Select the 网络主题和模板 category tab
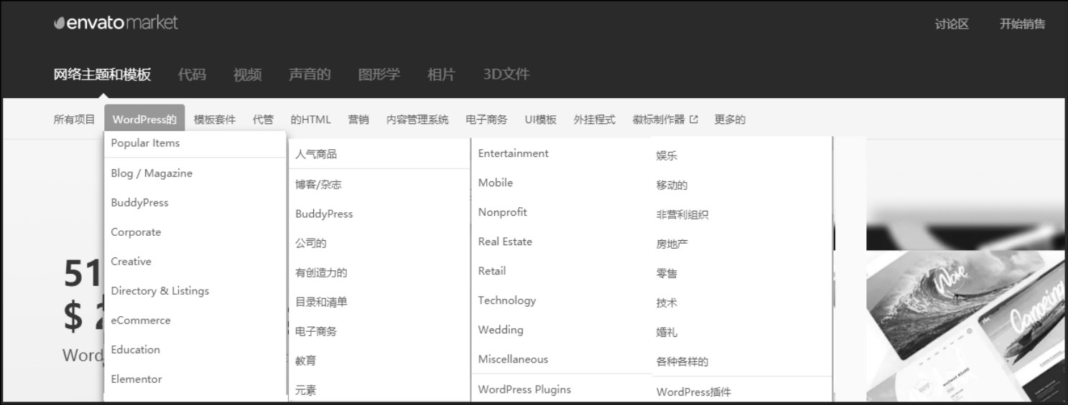This screenshot has height=405, width=1068. [x=102, y=75]
